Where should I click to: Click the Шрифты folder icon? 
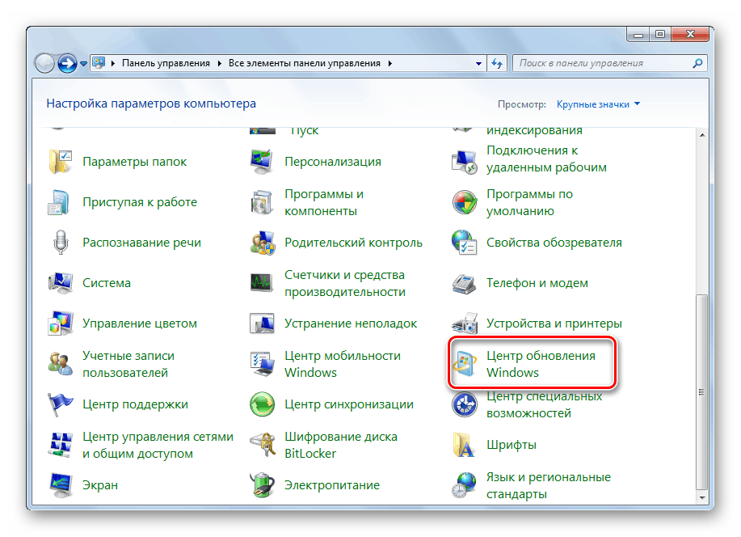click(x=464, y=445)
